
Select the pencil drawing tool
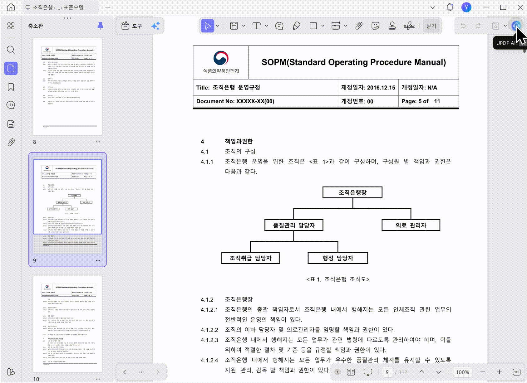tap(297, 26)
